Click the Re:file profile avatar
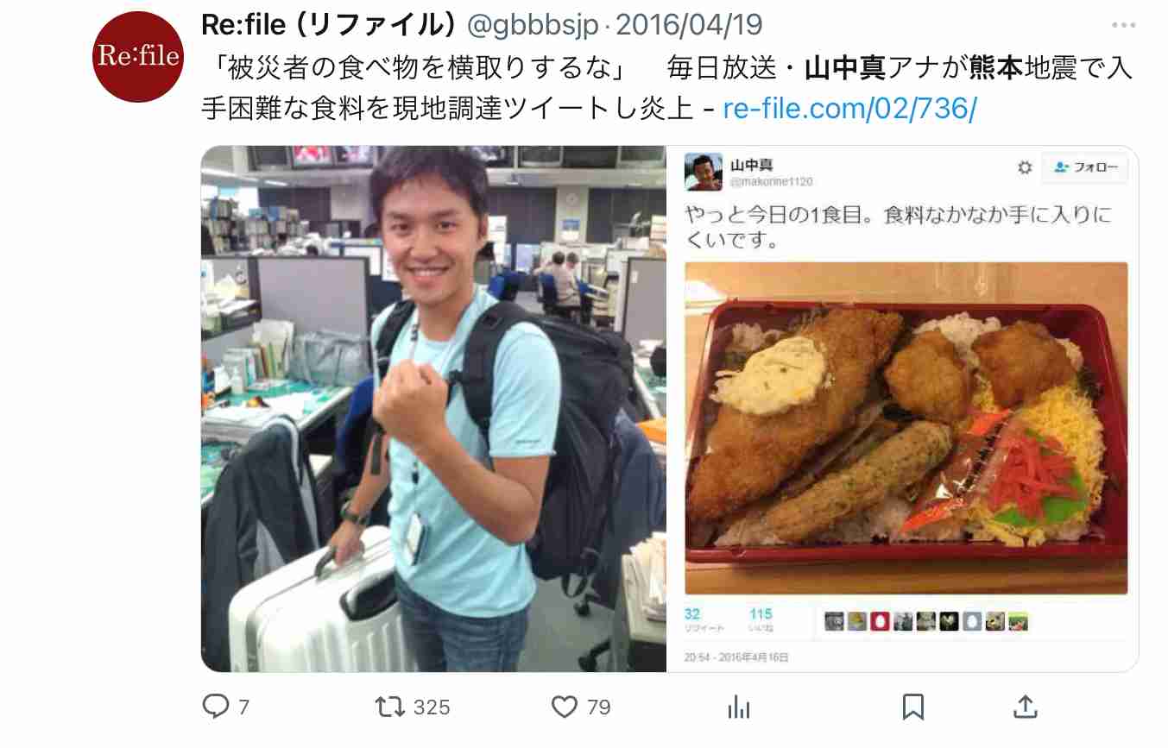Viewport: 1168px width, 748px height. (138, 57)
